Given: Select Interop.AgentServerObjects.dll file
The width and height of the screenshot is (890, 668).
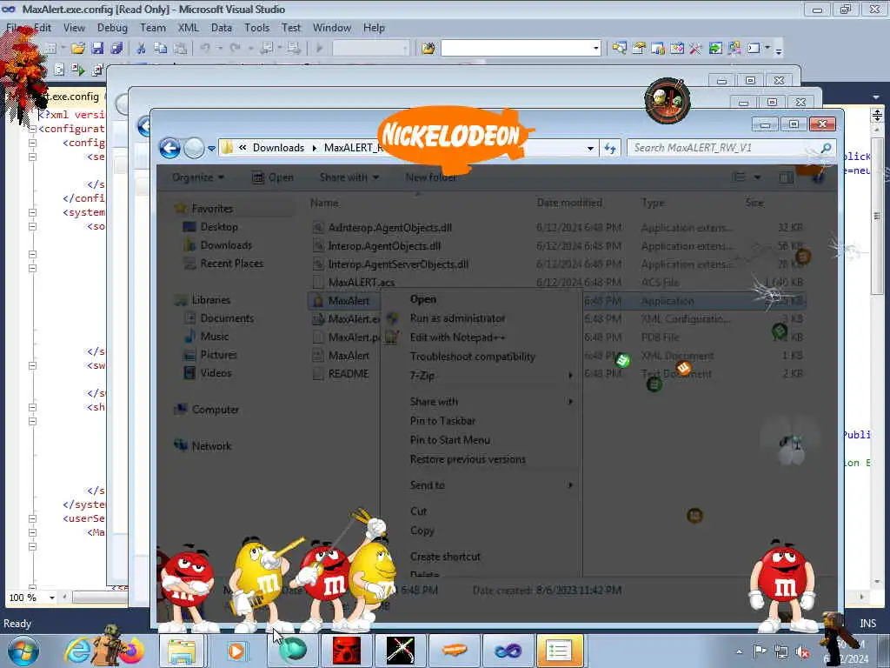Looking at the screenshot, I should coord(398,264).
